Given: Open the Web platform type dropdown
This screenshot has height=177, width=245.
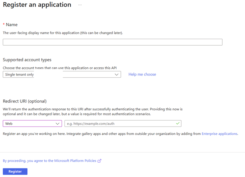Looking at the screenshot, I should tap(32, 124).
